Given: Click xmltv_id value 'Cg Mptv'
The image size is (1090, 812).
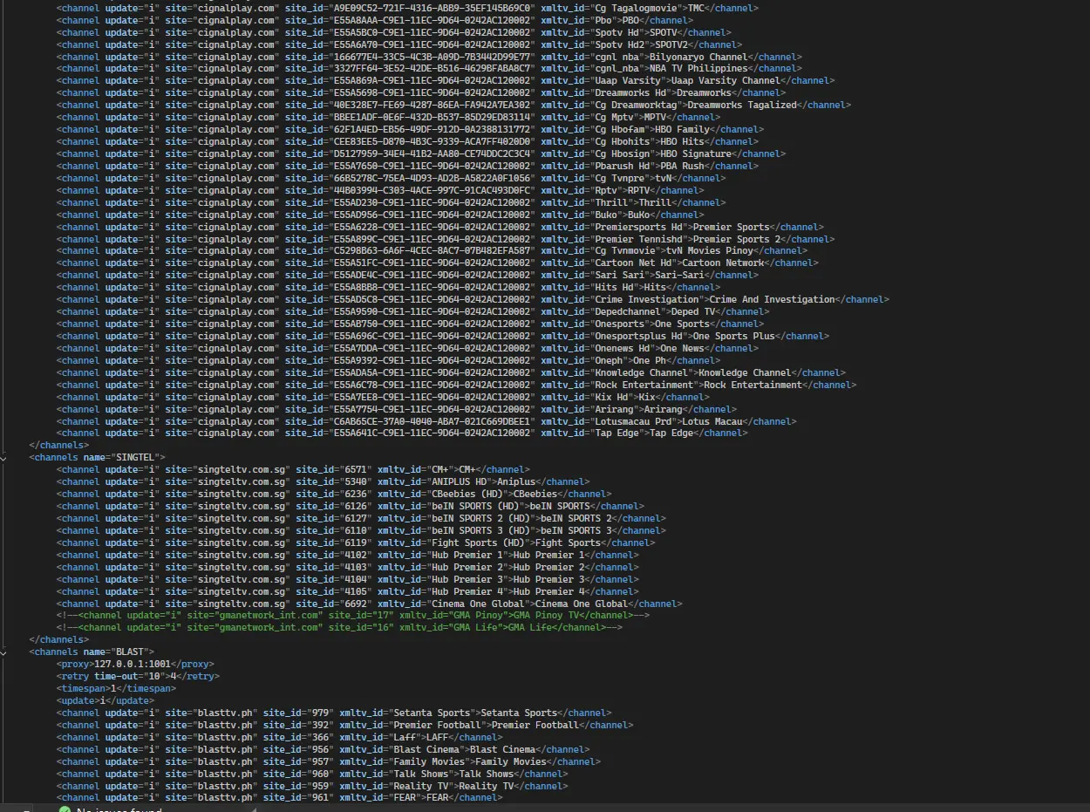Looking at the screenshot, I should [615, 118].
